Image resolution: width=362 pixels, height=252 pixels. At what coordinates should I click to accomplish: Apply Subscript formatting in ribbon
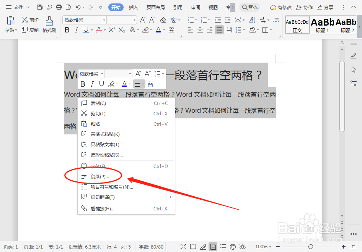point(122,30)
